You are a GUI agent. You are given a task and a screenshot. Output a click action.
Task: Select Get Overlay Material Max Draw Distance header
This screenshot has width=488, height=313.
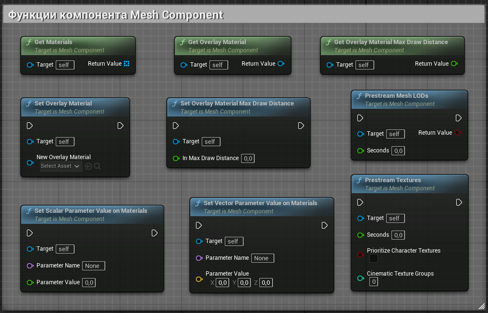[x=392, y=46]
